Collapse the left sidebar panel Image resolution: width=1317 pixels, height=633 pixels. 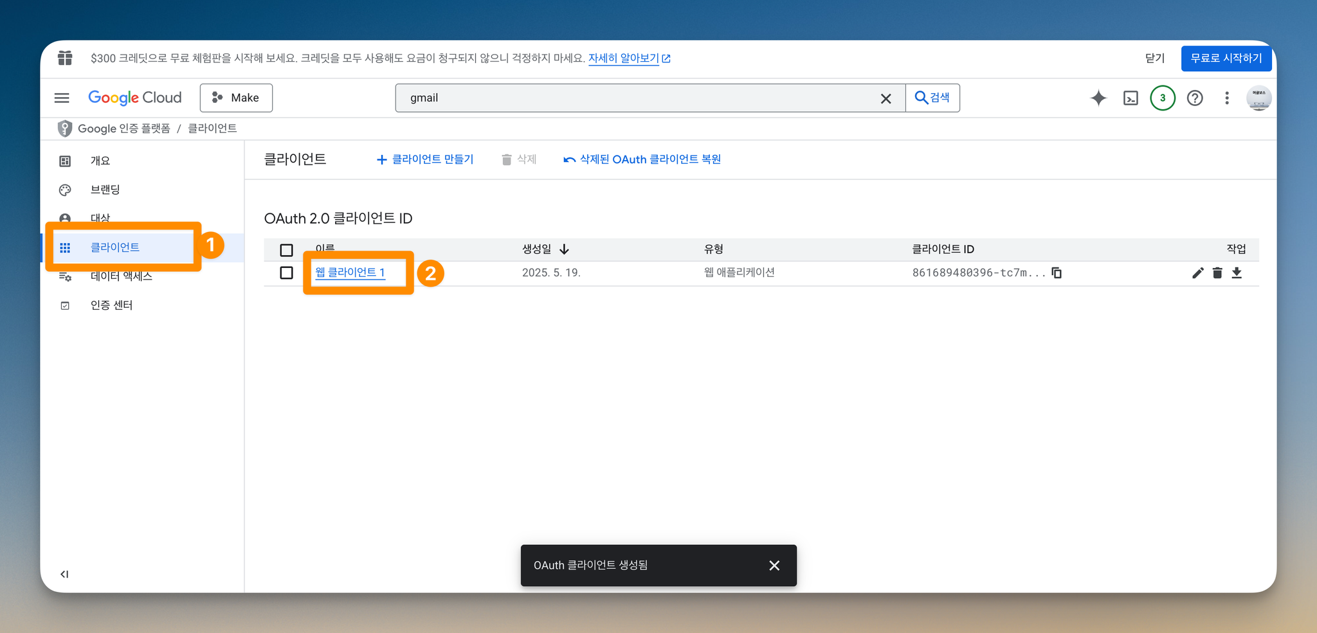pos(64,574)
